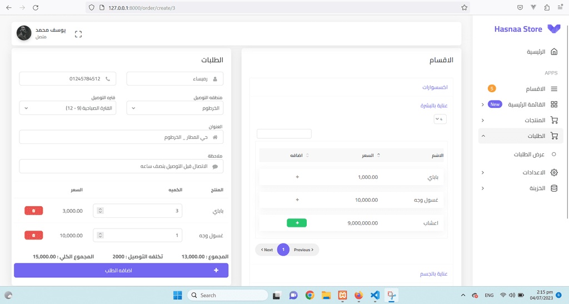Click the taskbar Search box

tap(227, 295)
